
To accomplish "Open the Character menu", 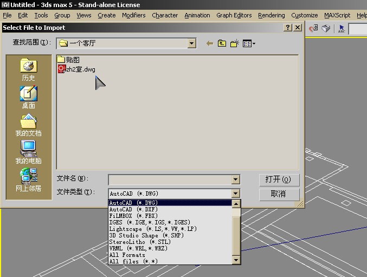I will (165, 15).
